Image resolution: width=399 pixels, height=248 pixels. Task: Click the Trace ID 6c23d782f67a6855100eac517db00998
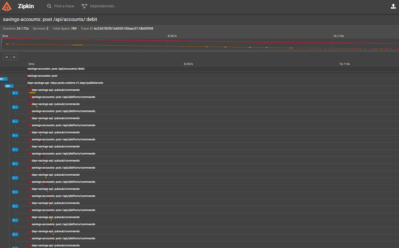[x=117, y=28]
